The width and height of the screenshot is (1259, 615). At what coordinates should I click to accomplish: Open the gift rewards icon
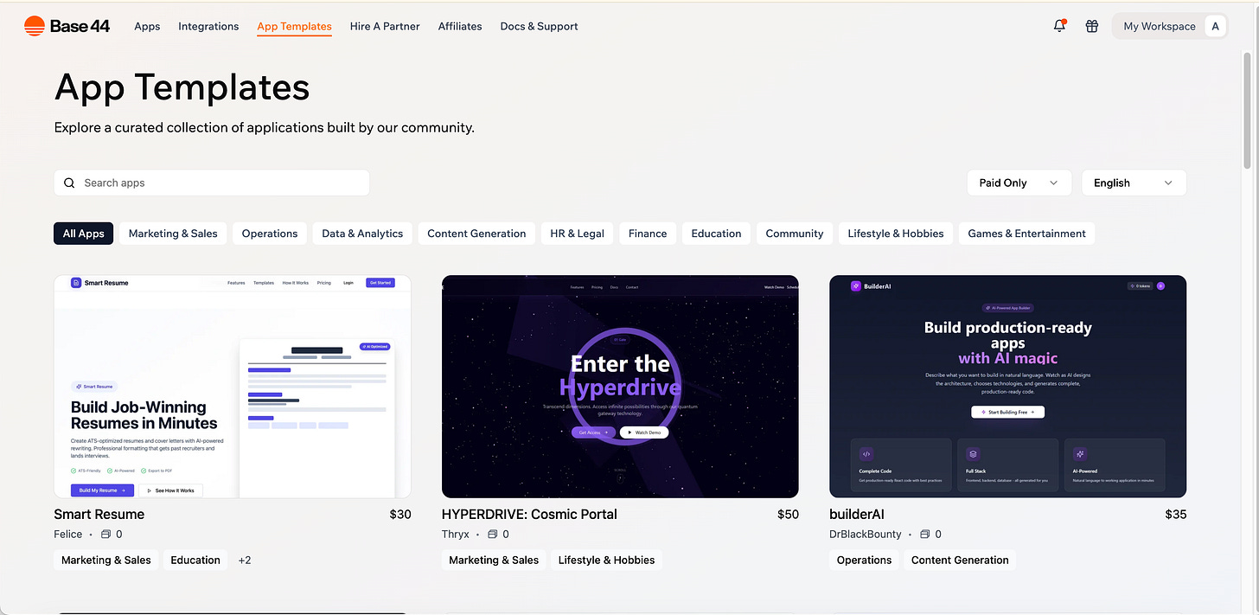[1092, 26]
